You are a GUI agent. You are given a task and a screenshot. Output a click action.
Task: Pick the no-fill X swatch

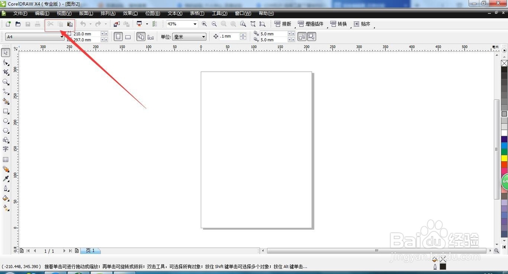click(504, 63)
